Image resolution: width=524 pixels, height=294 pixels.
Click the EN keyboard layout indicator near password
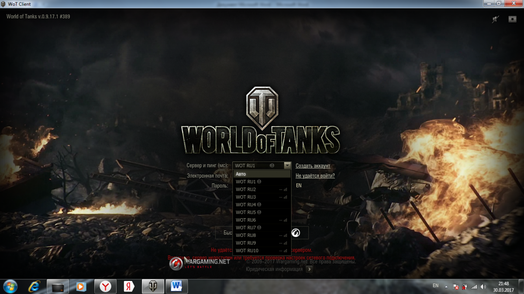point(299,186)
